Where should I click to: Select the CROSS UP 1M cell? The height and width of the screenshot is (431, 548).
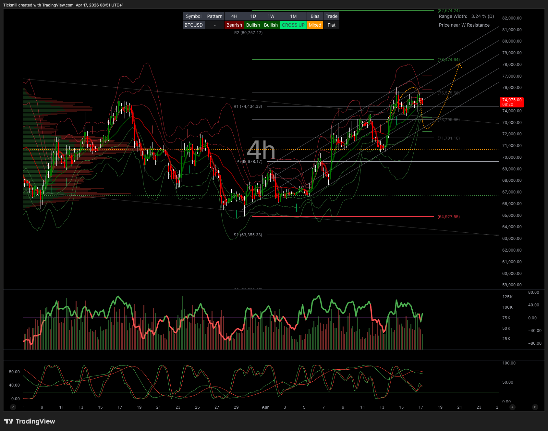tap(293, 25)
